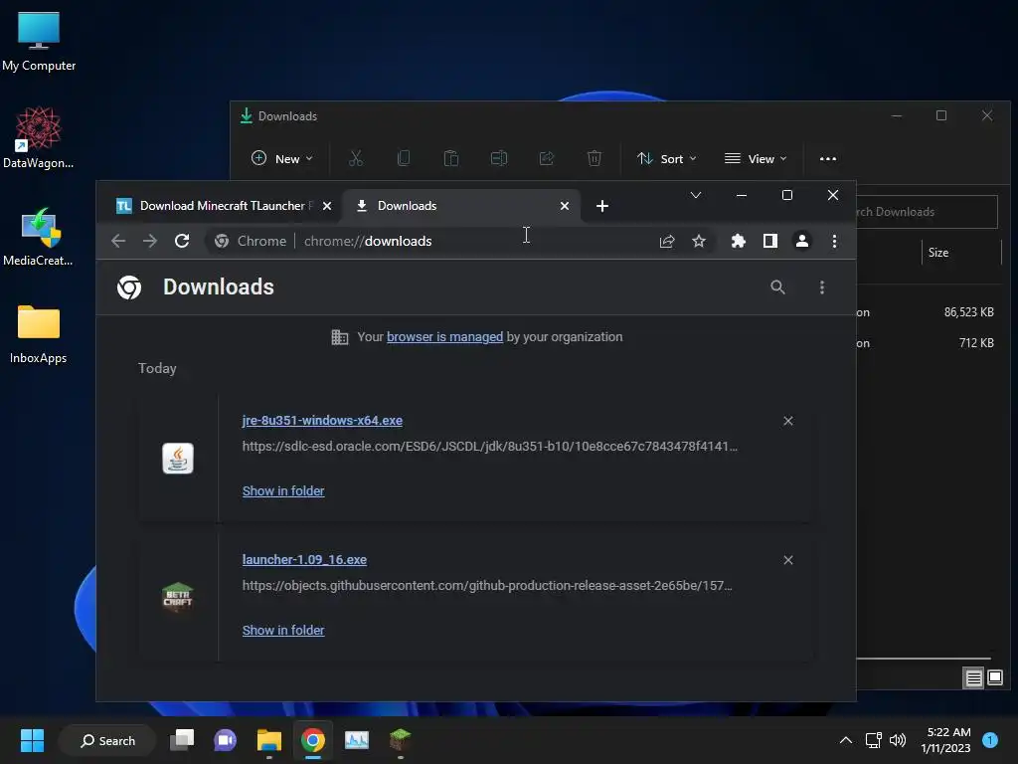Open Downloads page more actions menu

pyautogui.click(x=822, y=287)
